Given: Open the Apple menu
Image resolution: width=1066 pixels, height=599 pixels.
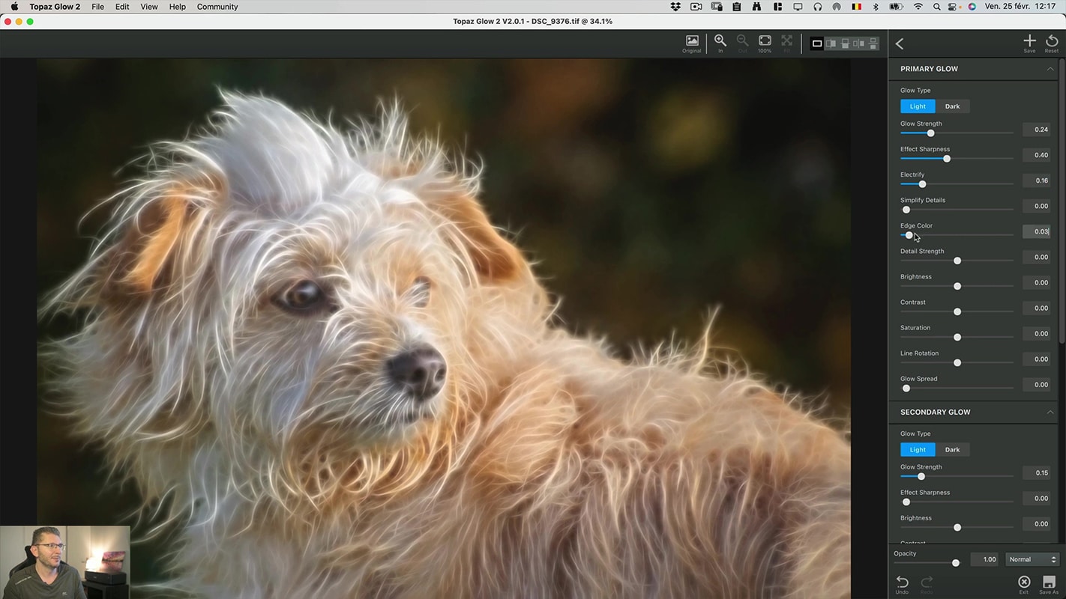Looking at the screenshot, I should pos(14,7).
